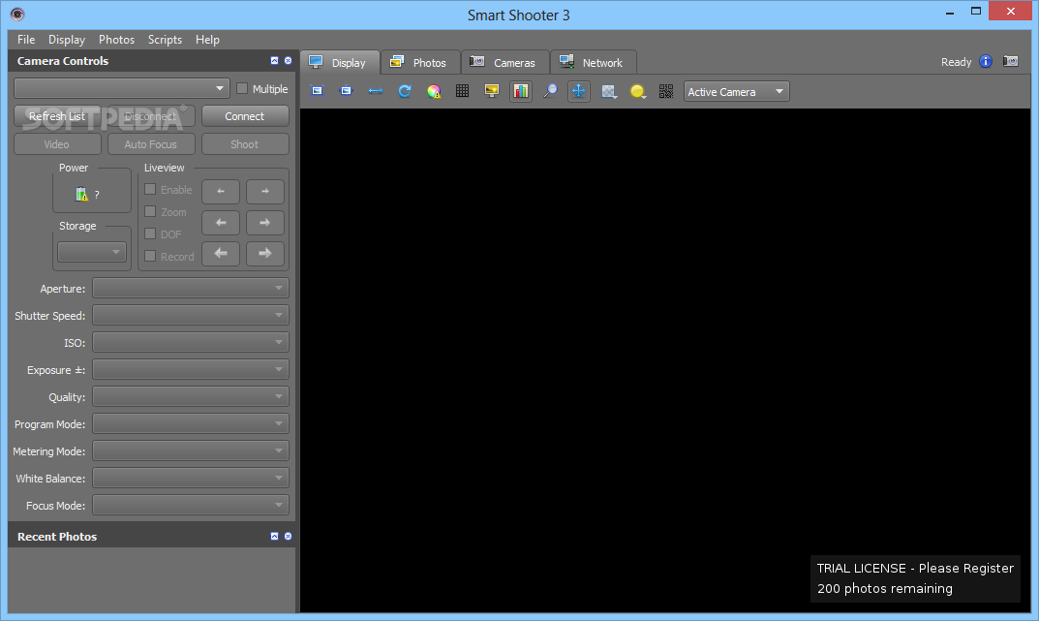Toggle the grid overlay icon
Screen dimensions: 1039x621
(x=463, y=91)
